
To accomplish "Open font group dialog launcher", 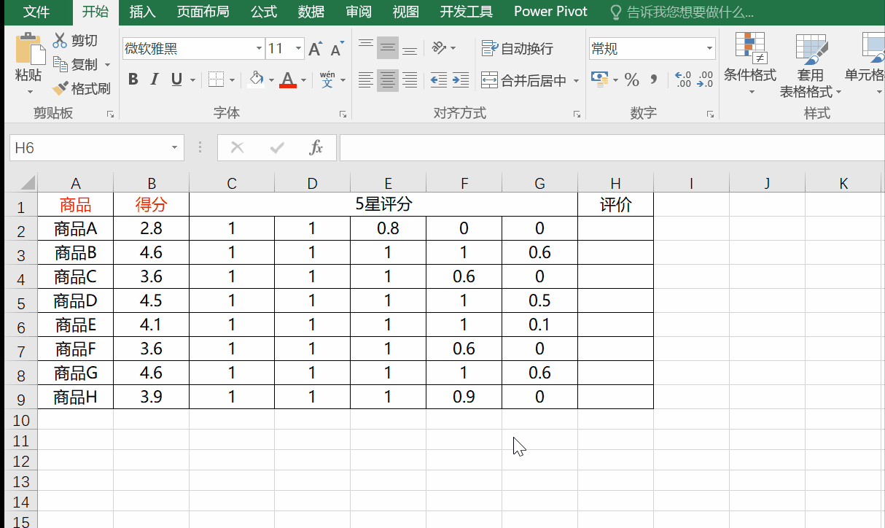I will (343, 114).
